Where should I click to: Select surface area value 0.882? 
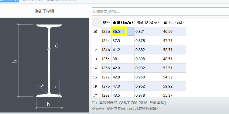point(148,50)
